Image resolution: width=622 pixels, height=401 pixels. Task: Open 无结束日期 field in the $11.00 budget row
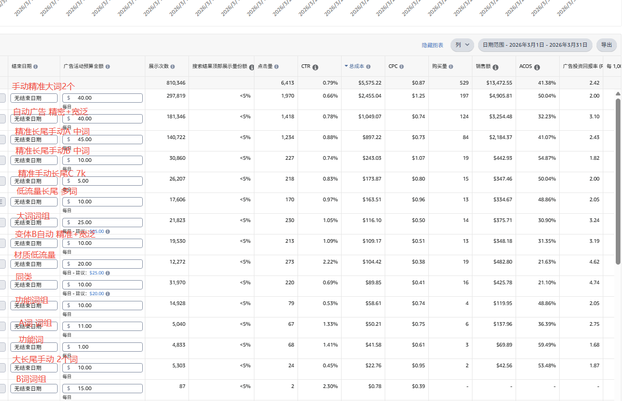click(x=34, y=326)
